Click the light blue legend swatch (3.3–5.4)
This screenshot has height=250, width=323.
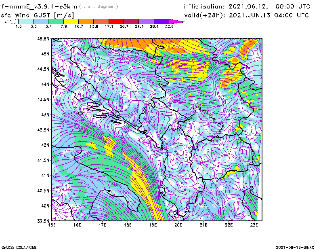[41, 21]
